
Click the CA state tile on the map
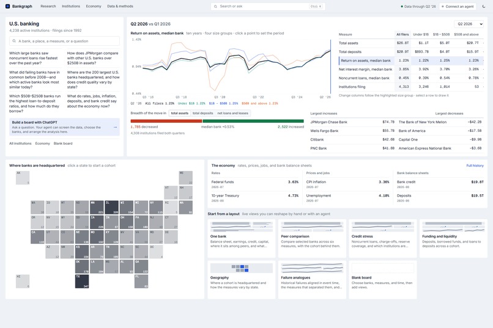(37, 237)
